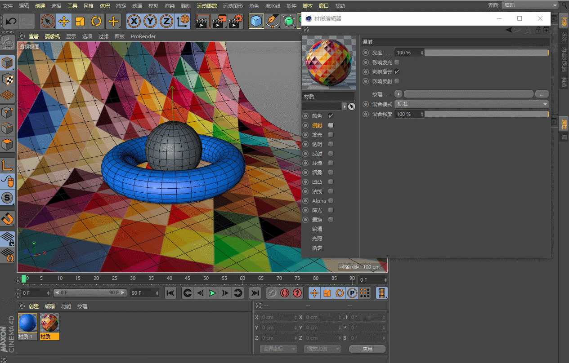Open the 渲染 menu
The image size is (569, 363).
(x=169, y=6)
